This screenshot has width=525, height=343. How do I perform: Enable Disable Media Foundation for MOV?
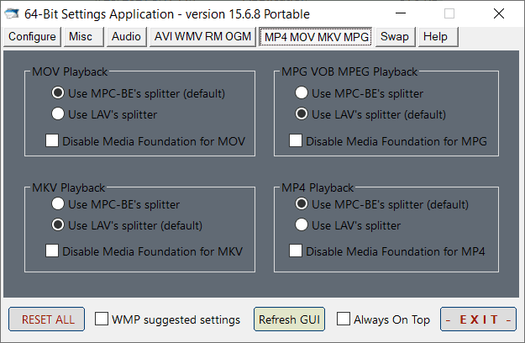click(52, 141)
